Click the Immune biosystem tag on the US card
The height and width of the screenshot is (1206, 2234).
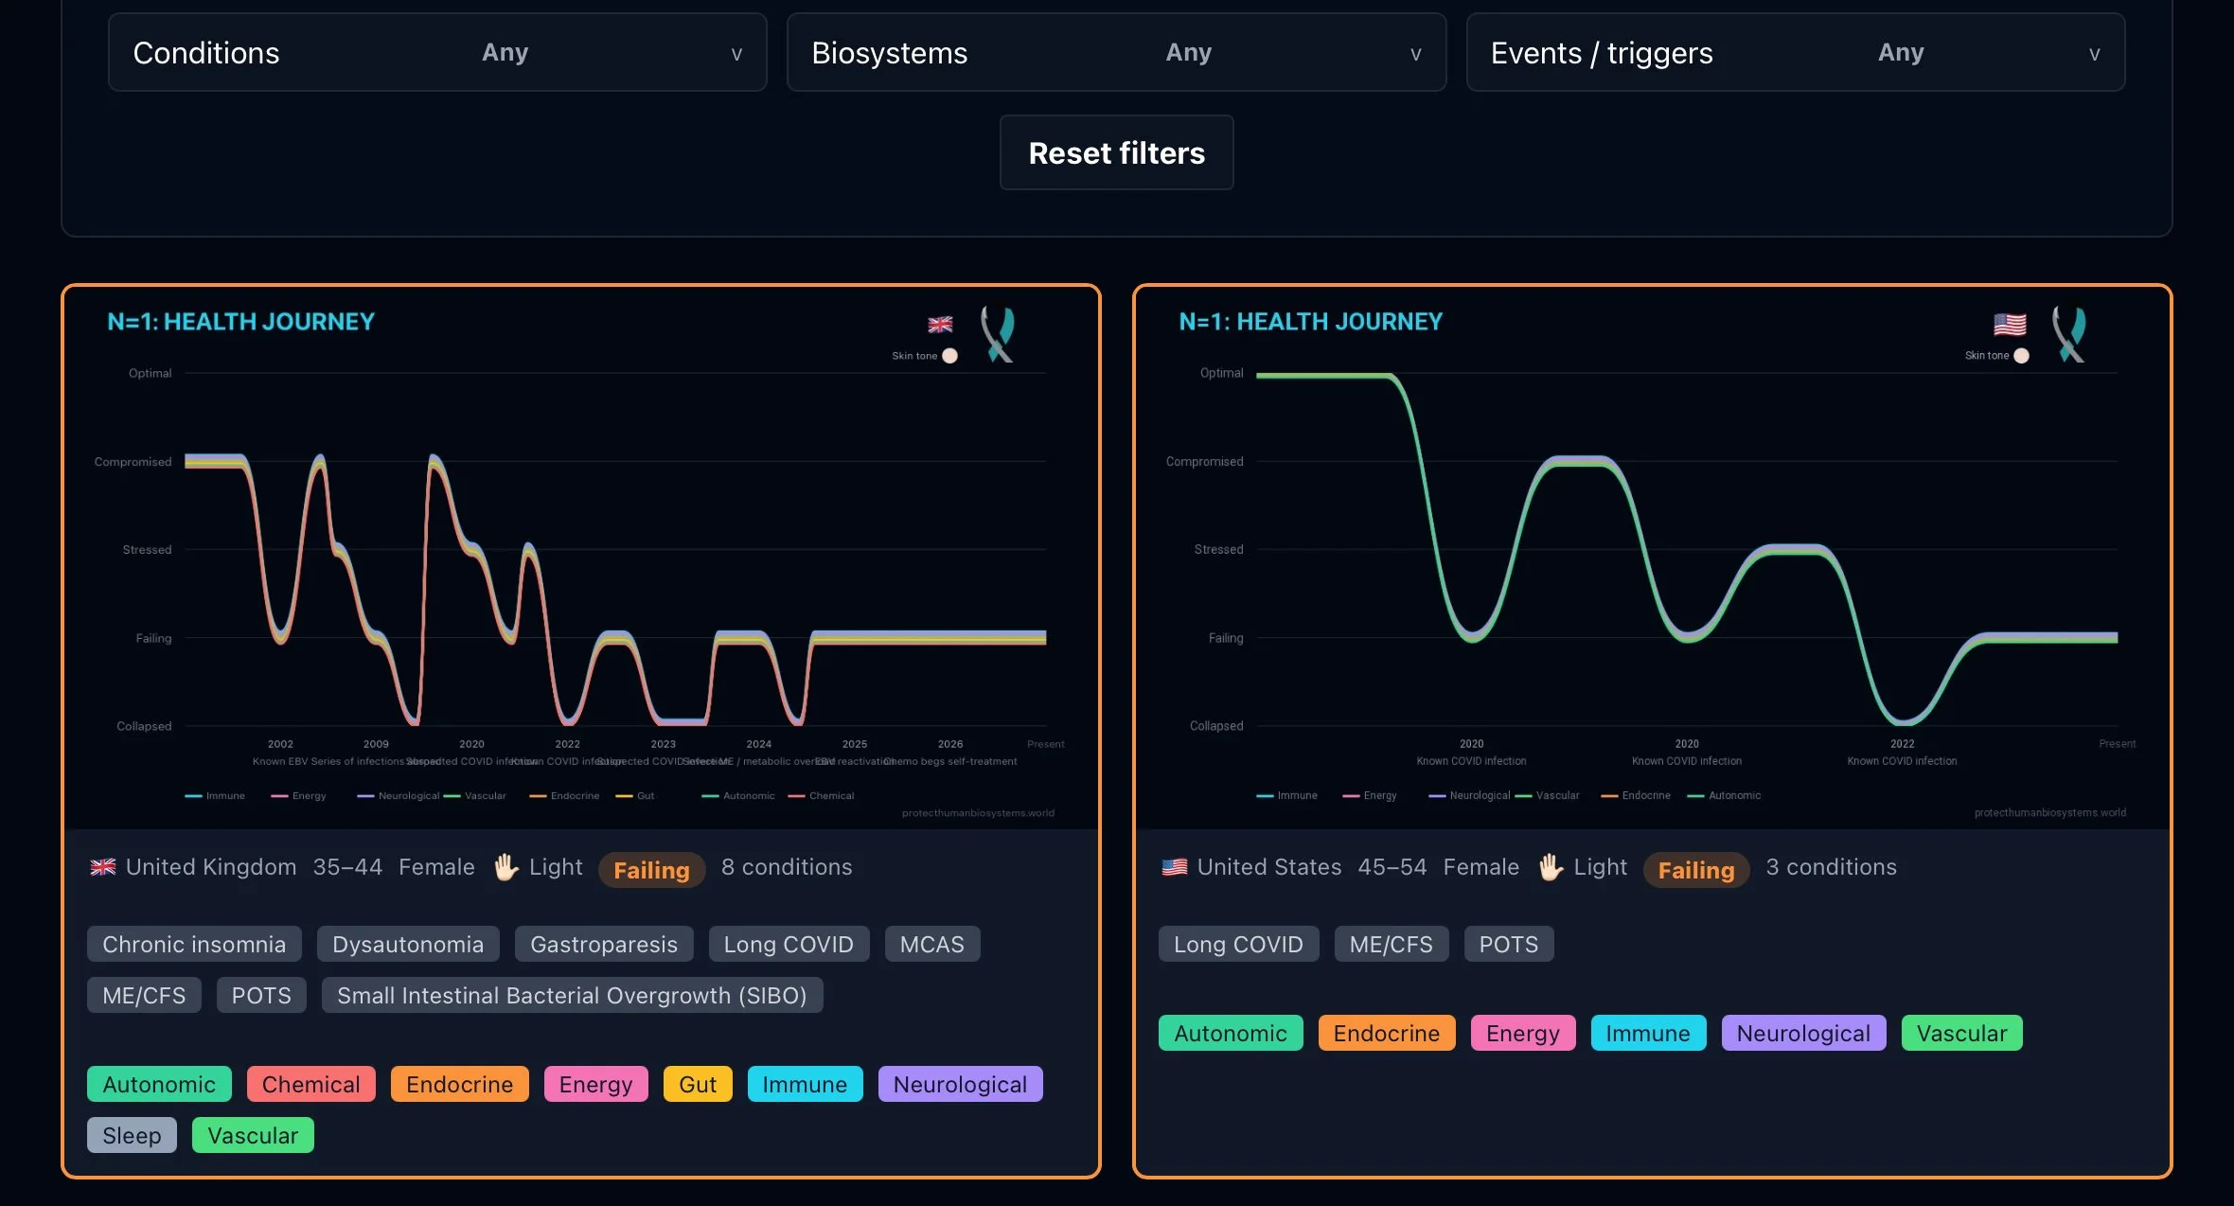[x=1648, y=1033]
